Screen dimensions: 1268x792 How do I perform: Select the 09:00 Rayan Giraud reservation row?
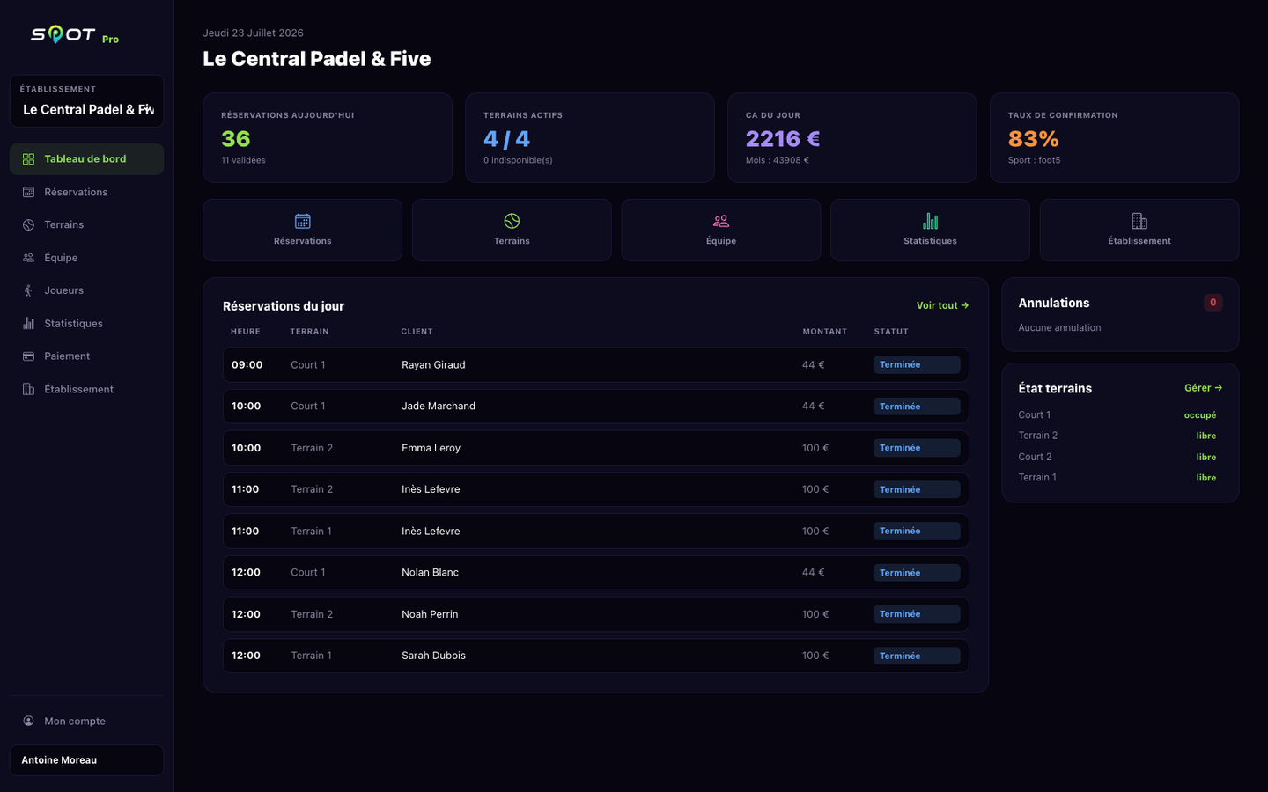(595, 364)
